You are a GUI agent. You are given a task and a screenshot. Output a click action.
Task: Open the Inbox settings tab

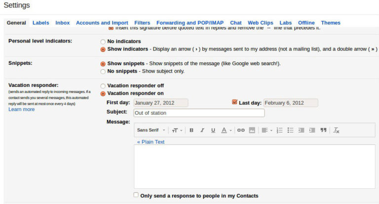(63, 23)
